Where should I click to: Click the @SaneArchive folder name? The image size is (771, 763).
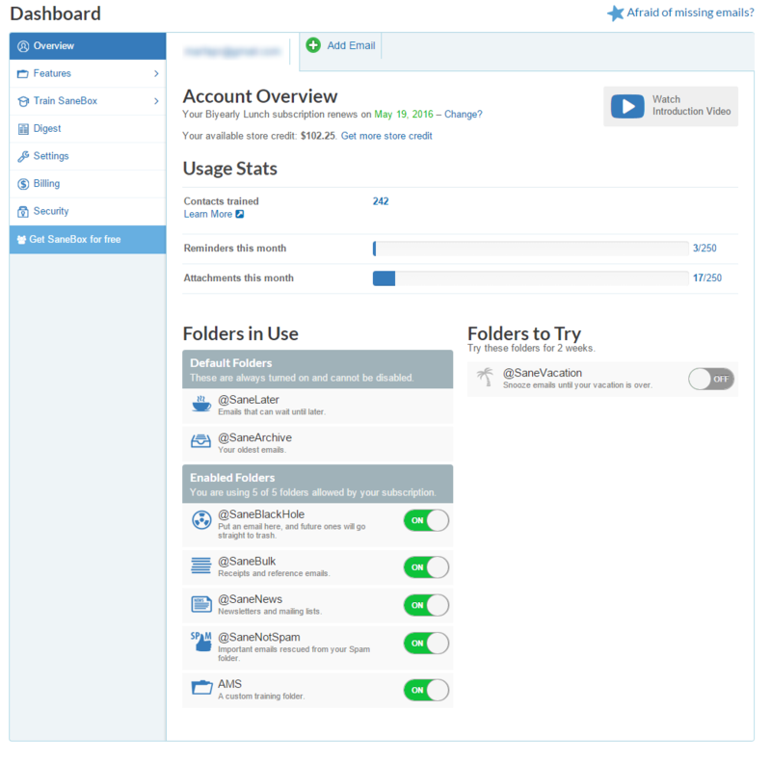254,437
